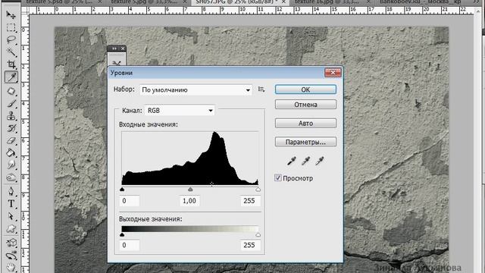485x273 pixels.
Task: Pick the white point eyedropper in Уровни
Action: pos(320,161)
